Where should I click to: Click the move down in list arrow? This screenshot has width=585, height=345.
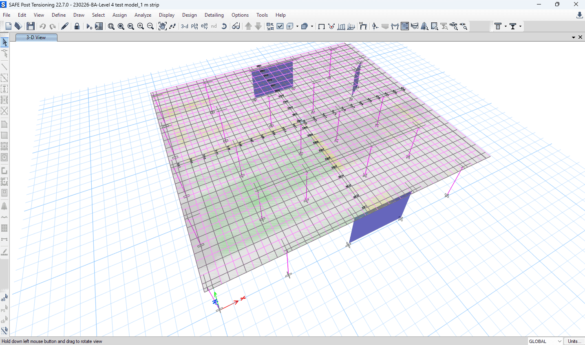[x=258, y=26]
